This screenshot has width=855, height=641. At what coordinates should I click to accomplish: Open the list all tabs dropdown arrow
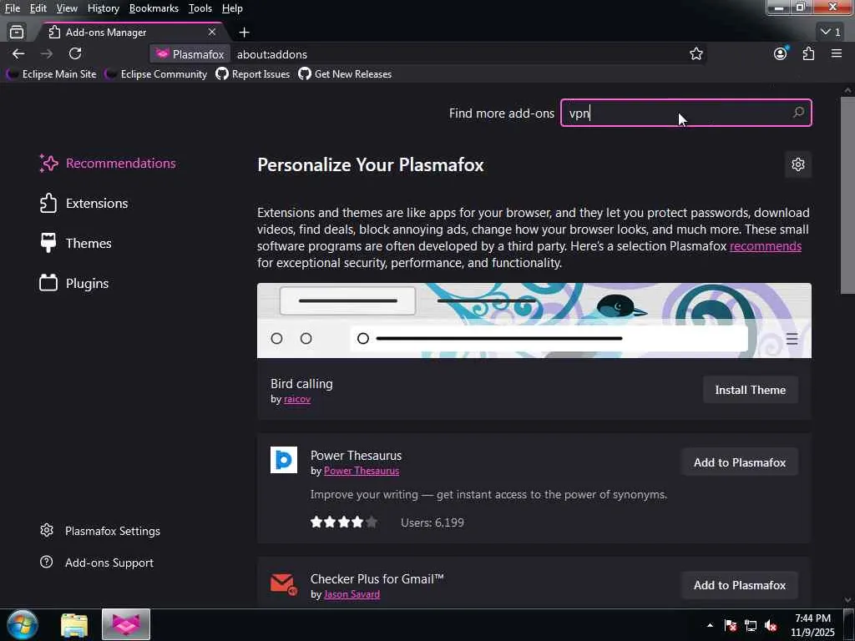coord(831,33)
